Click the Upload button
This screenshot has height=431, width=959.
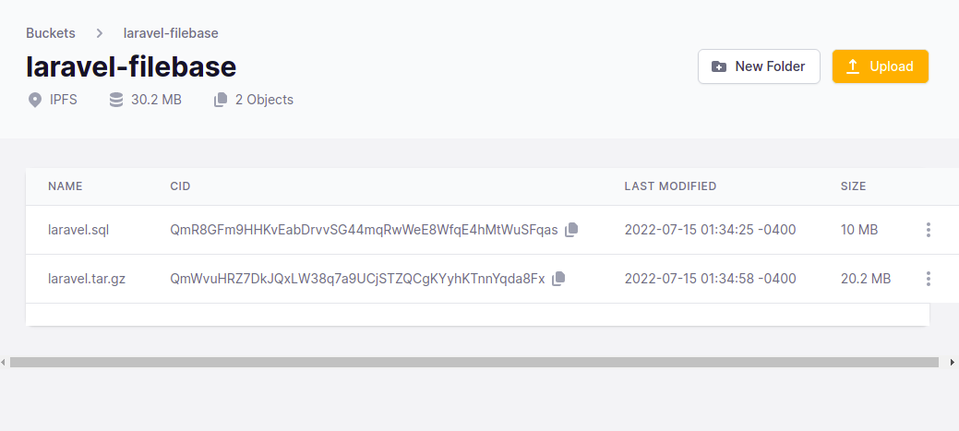[x=881, y=66]
